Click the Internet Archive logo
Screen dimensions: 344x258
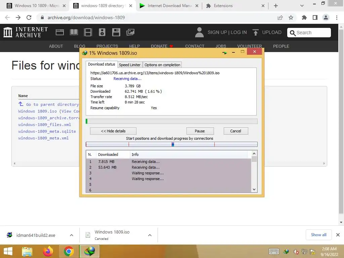(x=26, y=32)
